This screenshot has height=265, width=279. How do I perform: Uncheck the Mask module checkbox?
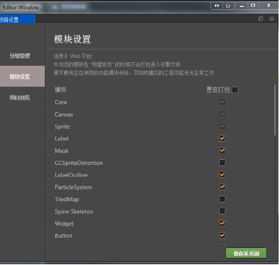(x=222, y=150)
